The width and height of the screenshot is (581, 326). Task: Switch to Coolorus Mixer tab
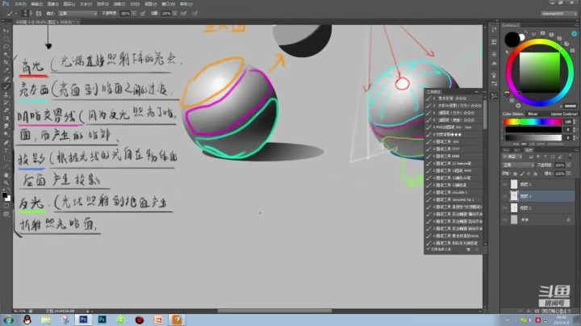pos(533,114)
